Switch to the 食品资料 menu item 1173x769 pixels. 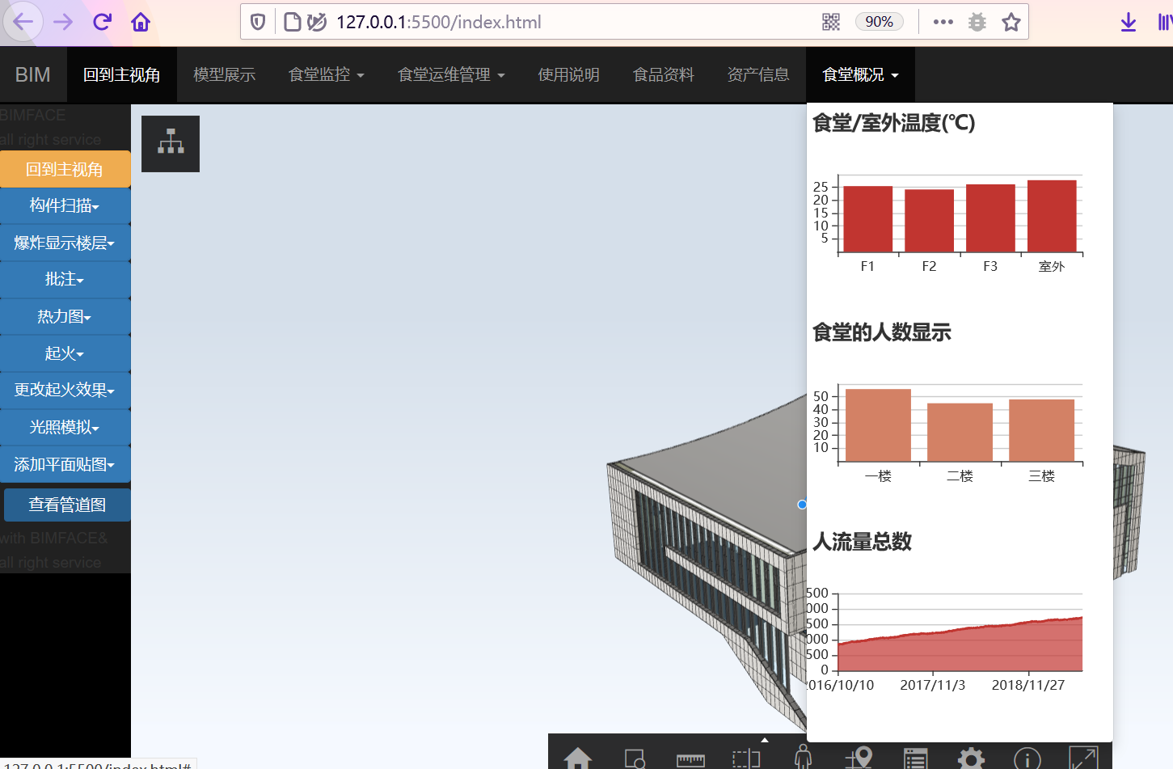pyautogui.click(x=663, y=74)
